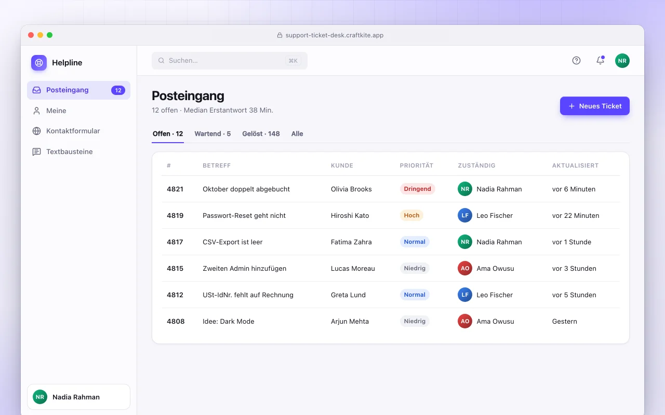Open the notifications bell icon
Viewport: 665px width, 415px height.
600,61
